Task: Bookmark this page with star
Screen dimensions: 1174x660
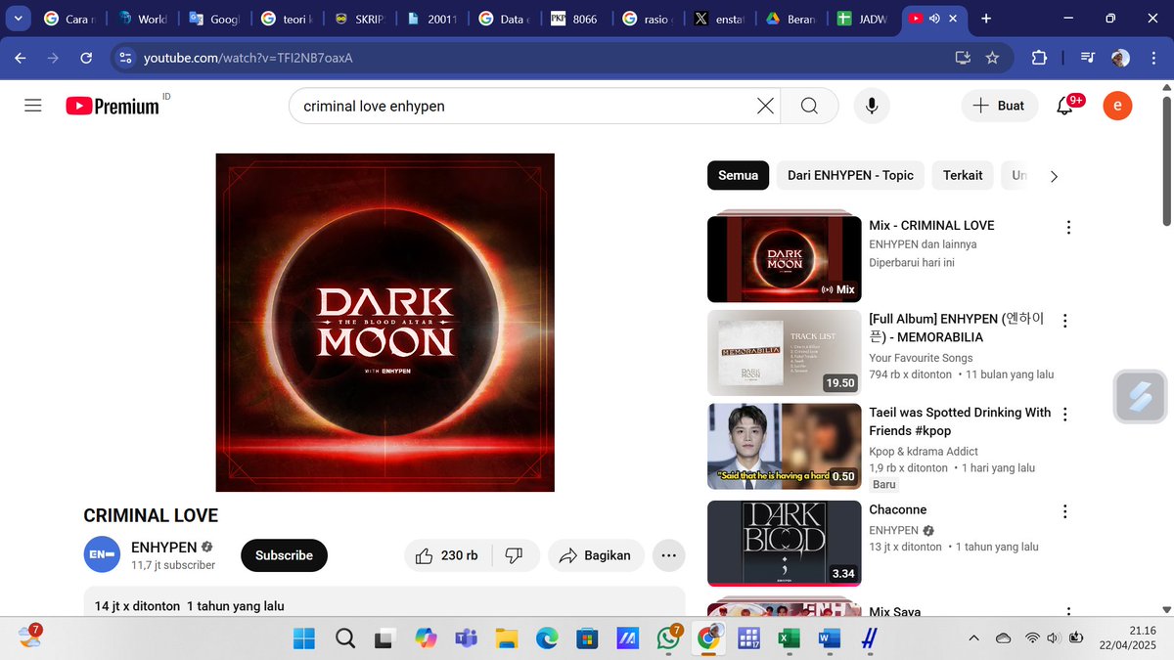Action: 992,58
